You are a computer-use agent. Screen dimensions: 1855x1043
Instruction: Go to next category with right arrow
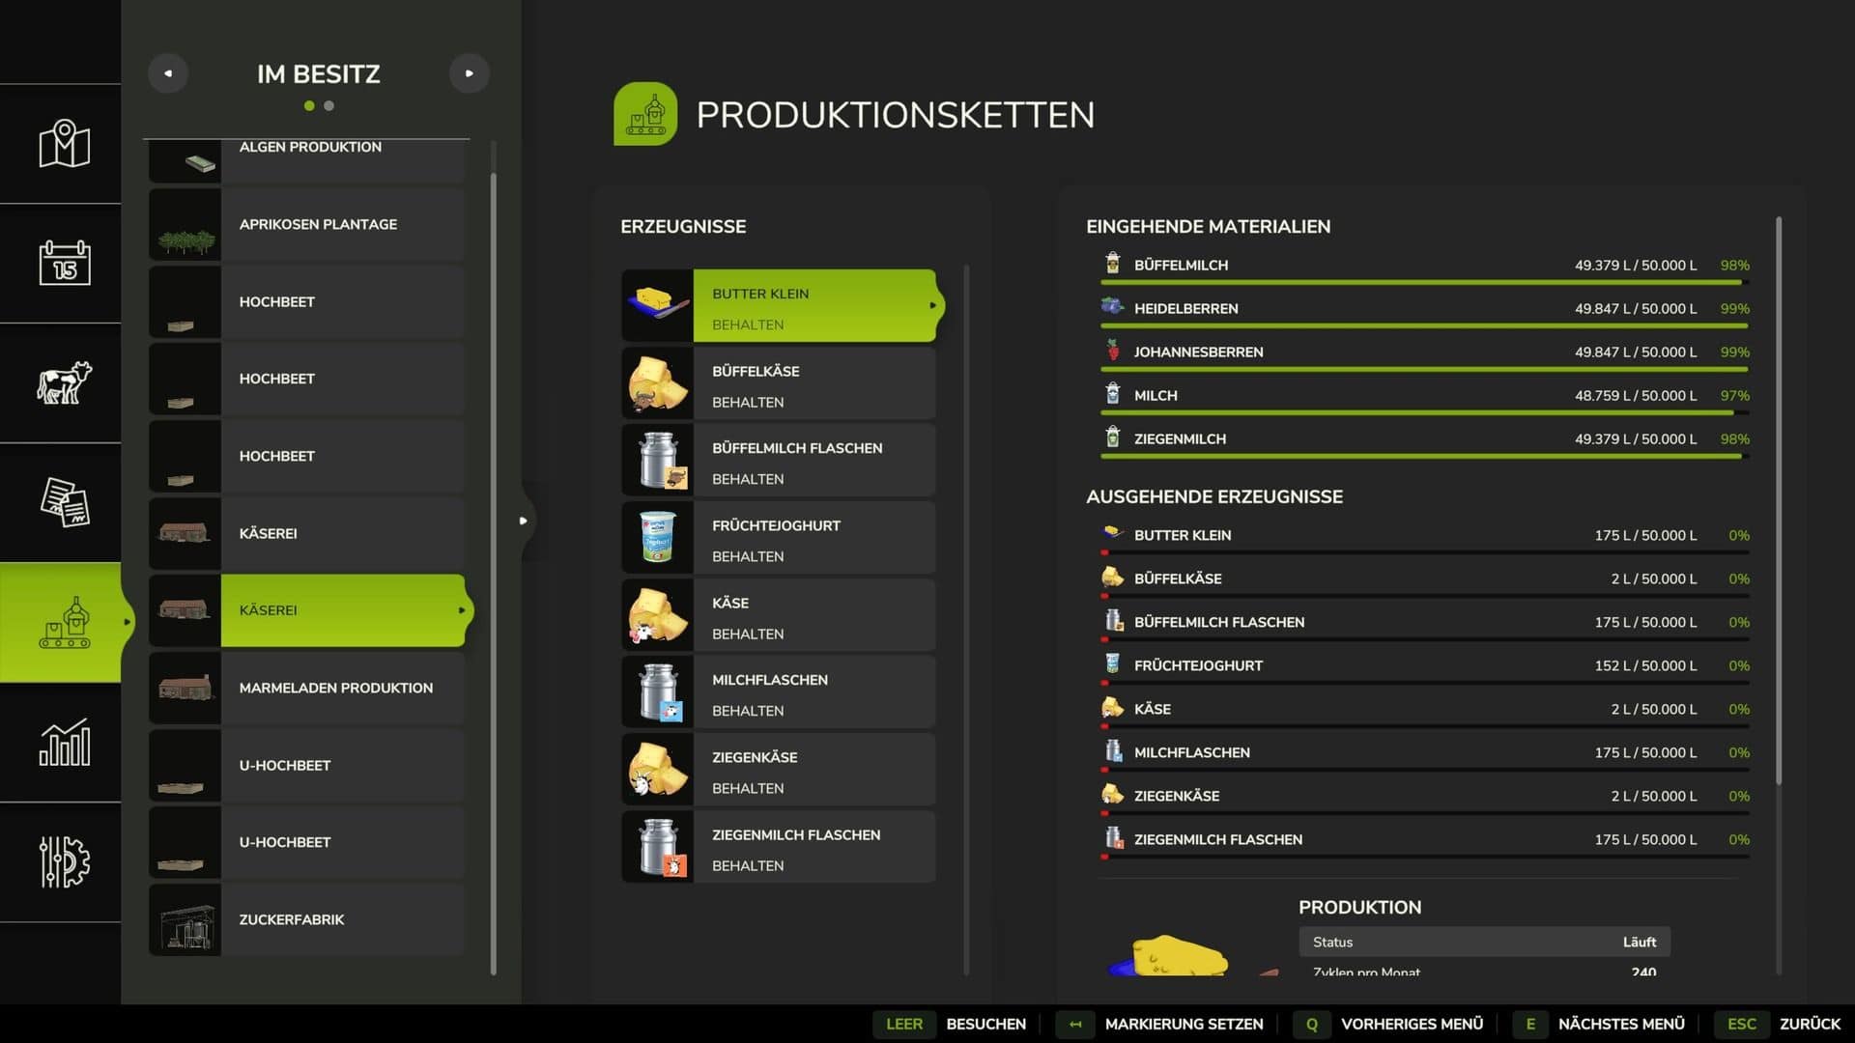469,73
